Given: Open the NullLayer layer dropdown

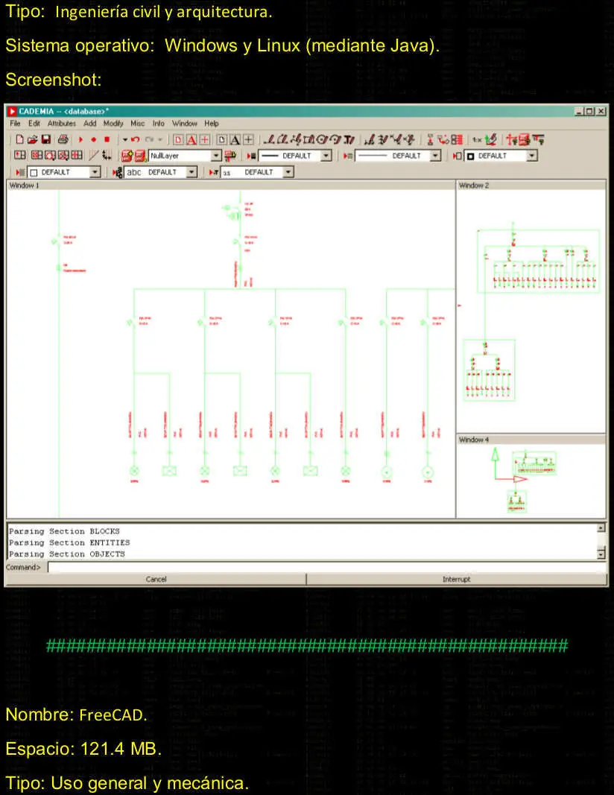Looking at the screenshot, I should coord(216,156).
